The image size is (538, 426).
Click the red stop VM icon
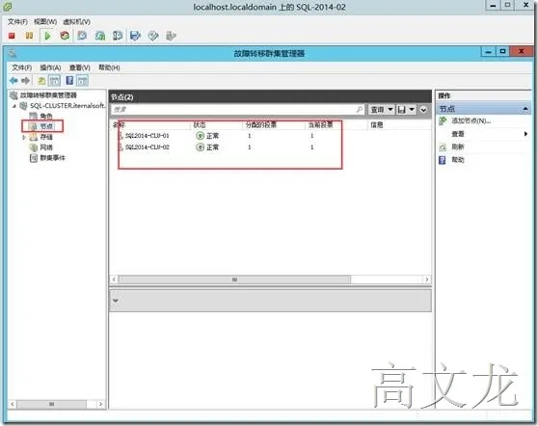(12, 36)
